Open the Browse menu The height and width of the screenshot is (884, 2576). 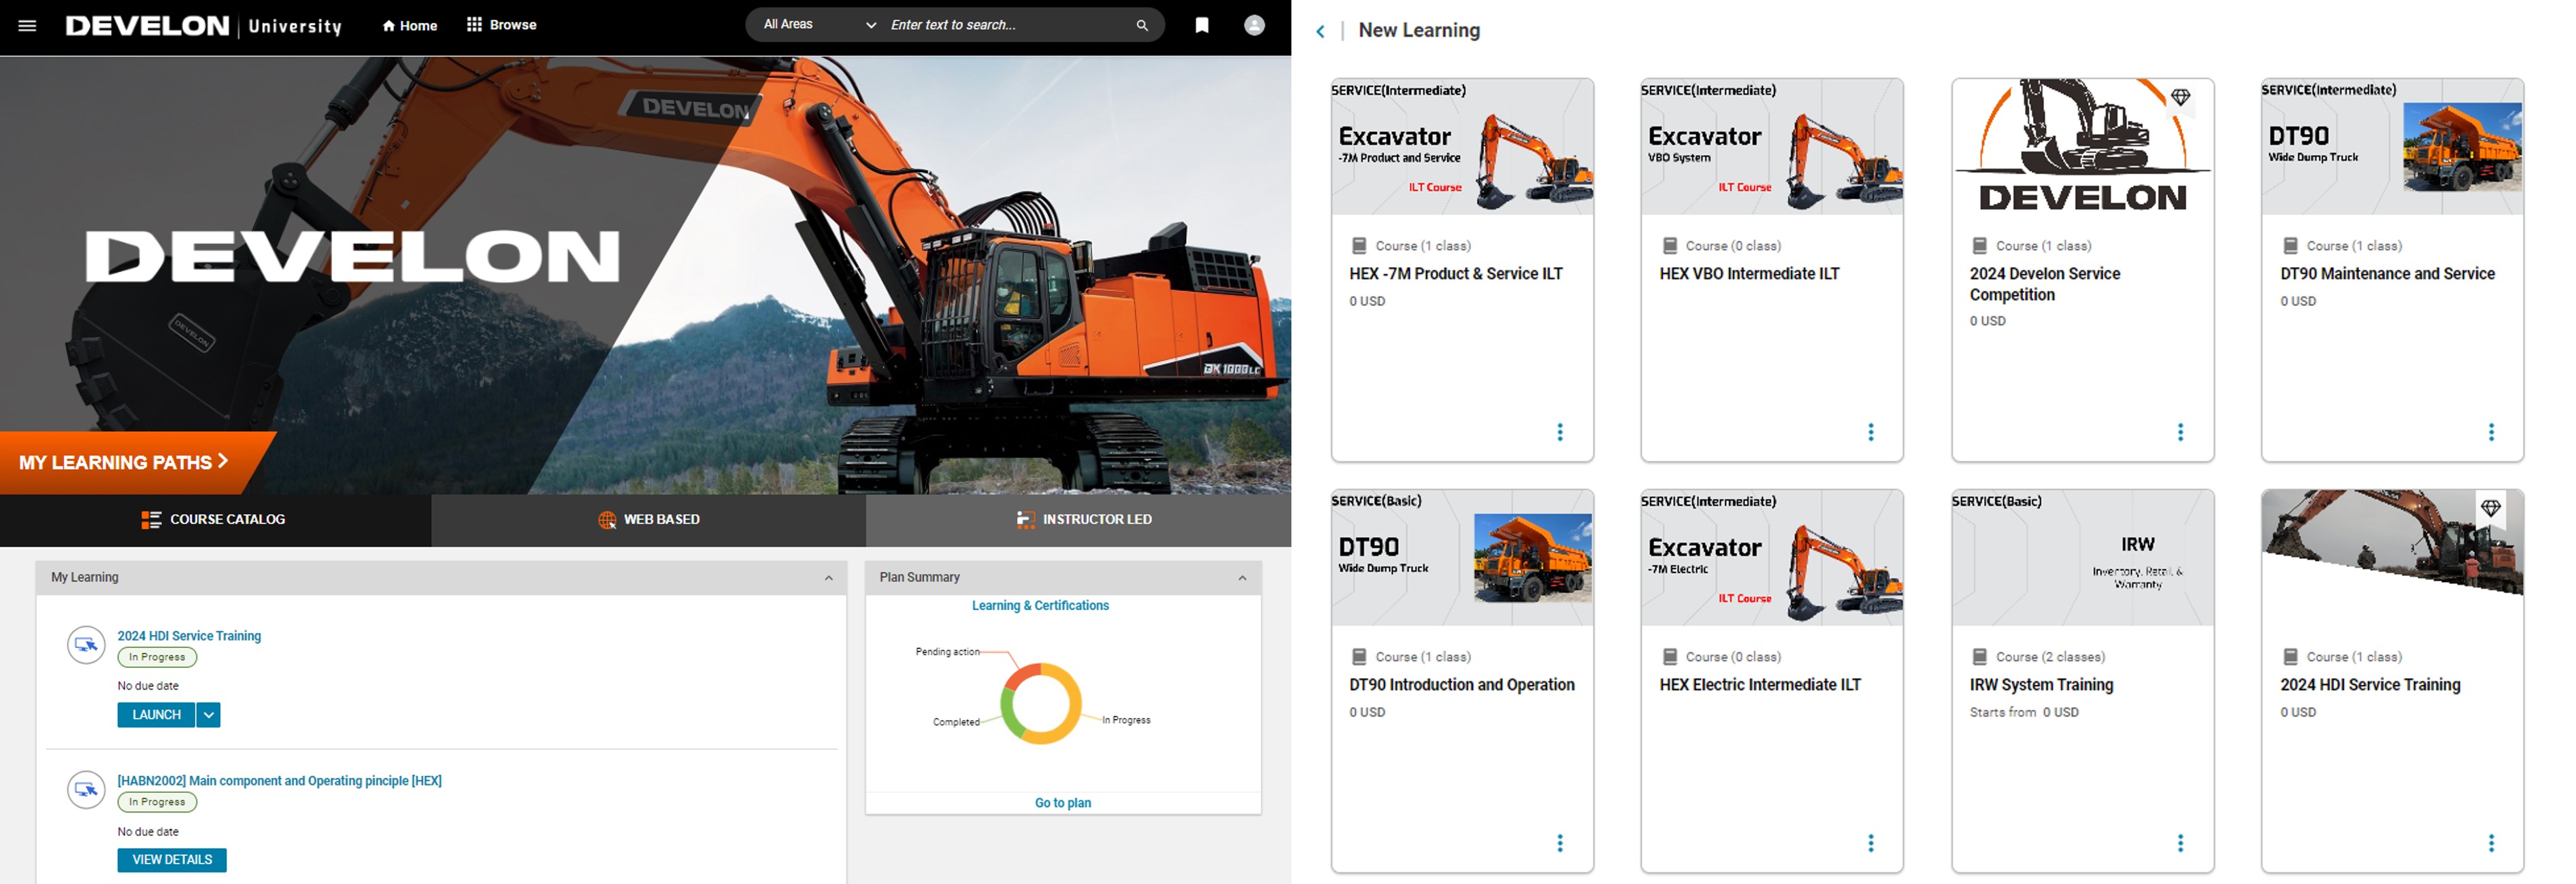[x=502, y=25]
